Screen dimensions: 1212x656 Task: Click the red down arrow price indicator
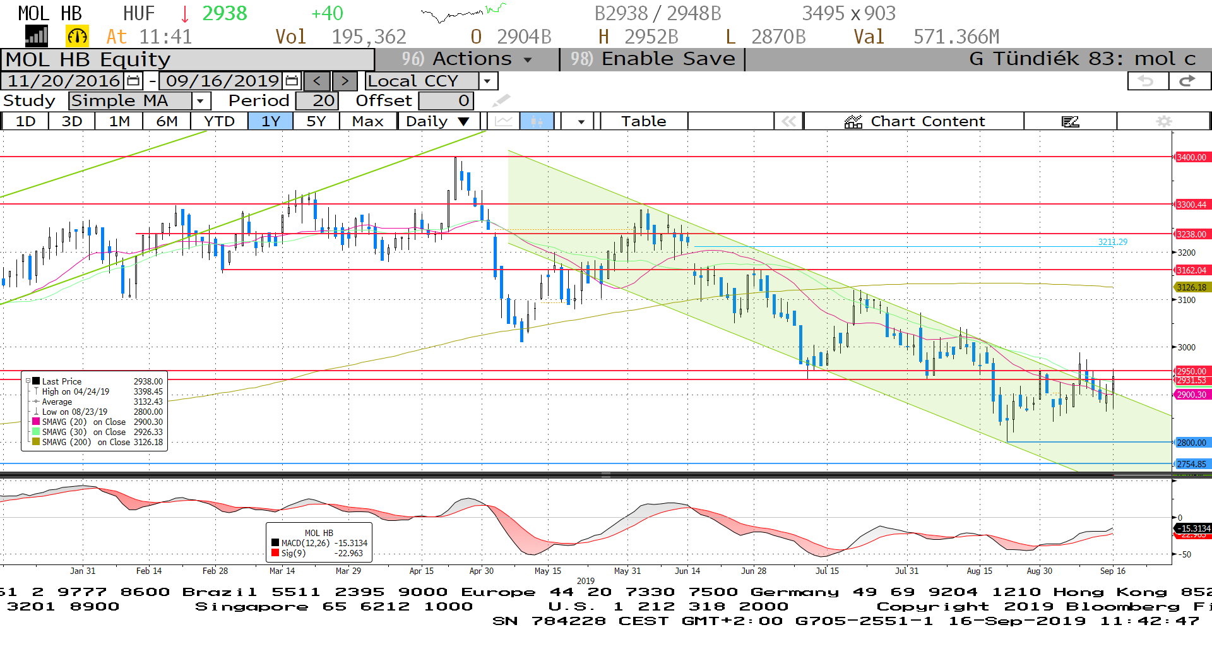tap(185, 13)
